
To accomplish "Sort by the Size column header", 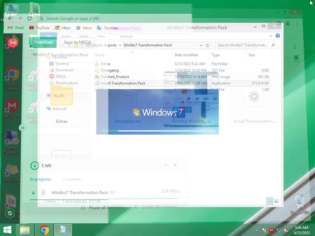I will click(252, 55).
